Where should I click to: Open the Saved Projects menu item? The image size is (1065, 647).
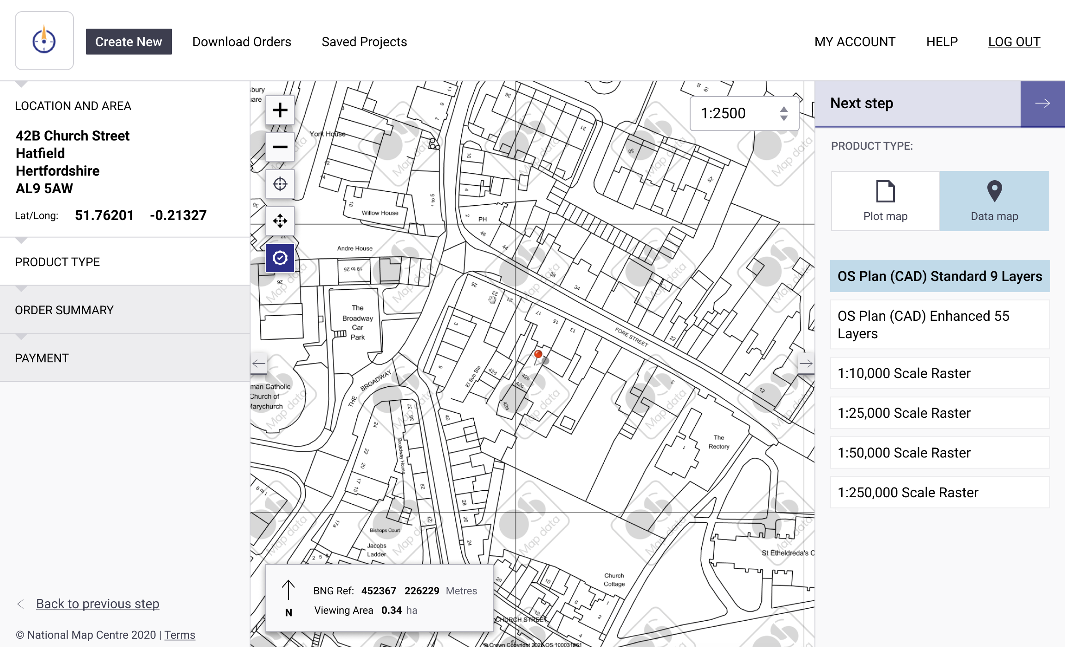point(364,42)
